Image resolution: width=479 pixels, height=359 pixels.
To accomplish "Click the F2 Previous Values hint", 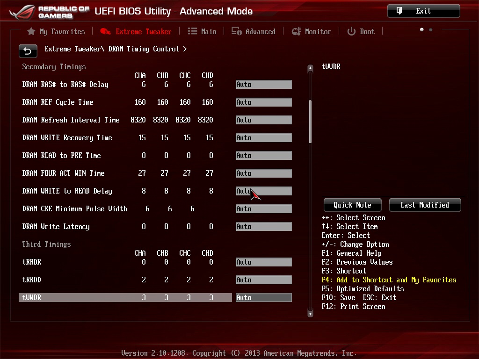I will [357, 262].
